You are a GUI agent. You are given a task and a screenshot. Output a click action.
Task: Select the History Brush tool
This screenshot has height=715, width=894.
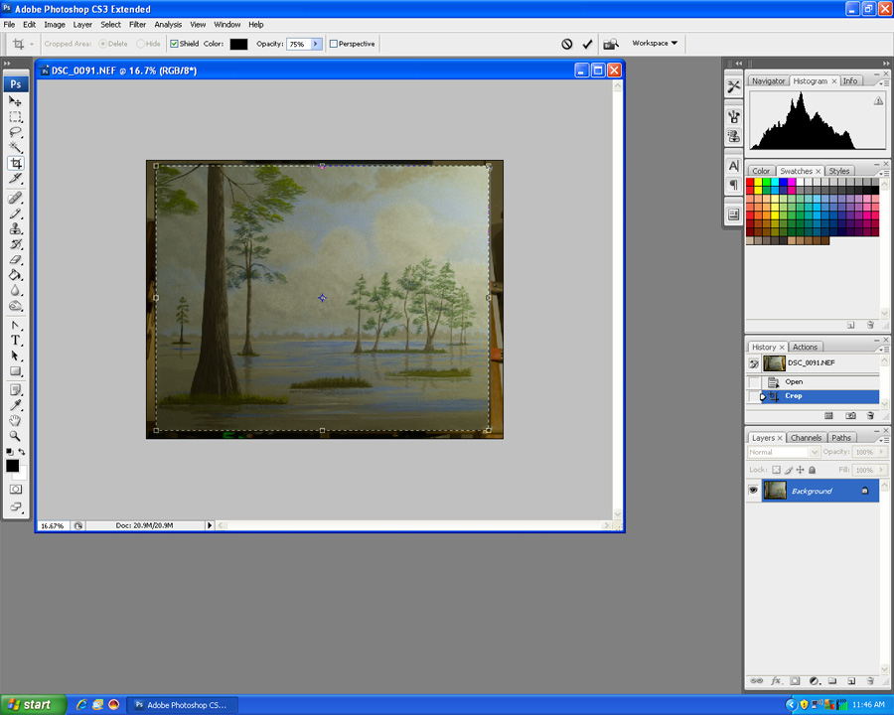(15, 244)
